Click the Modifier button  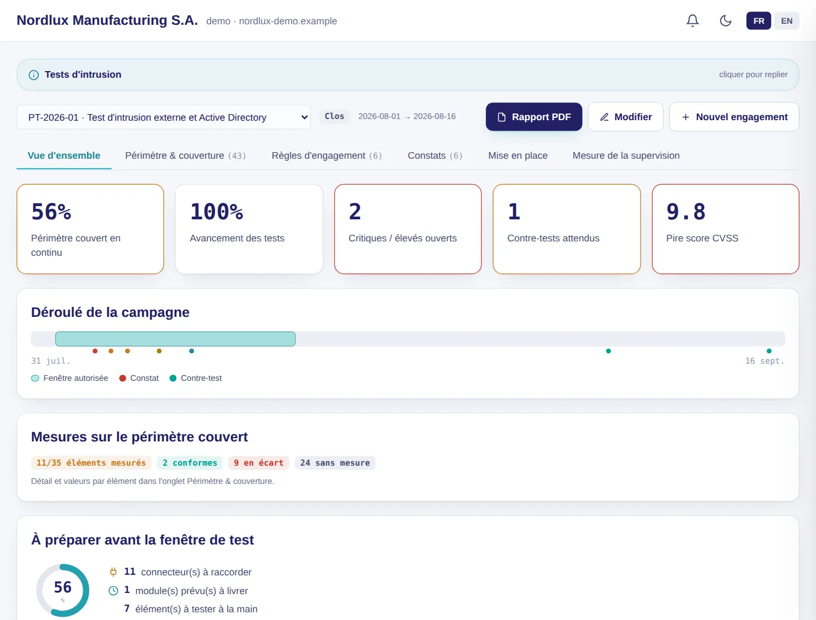pos(626,117)
